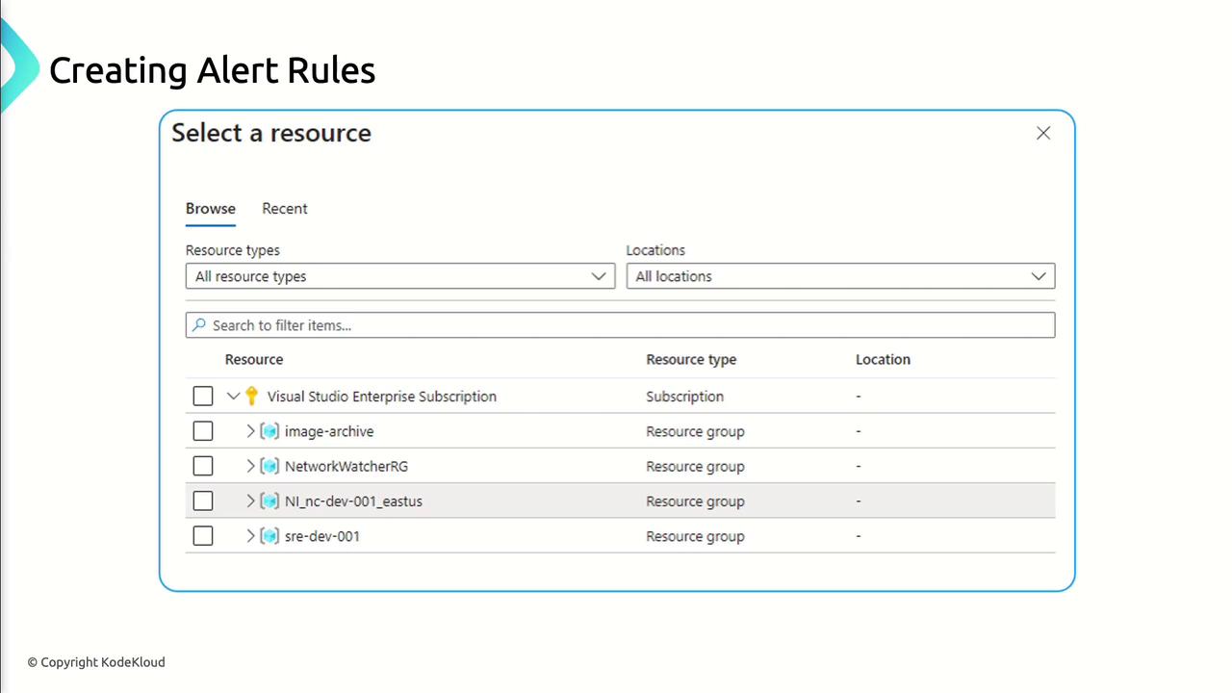Switch to the Browse tab
The image size is (1232, 693).
[x=211, y=209]
